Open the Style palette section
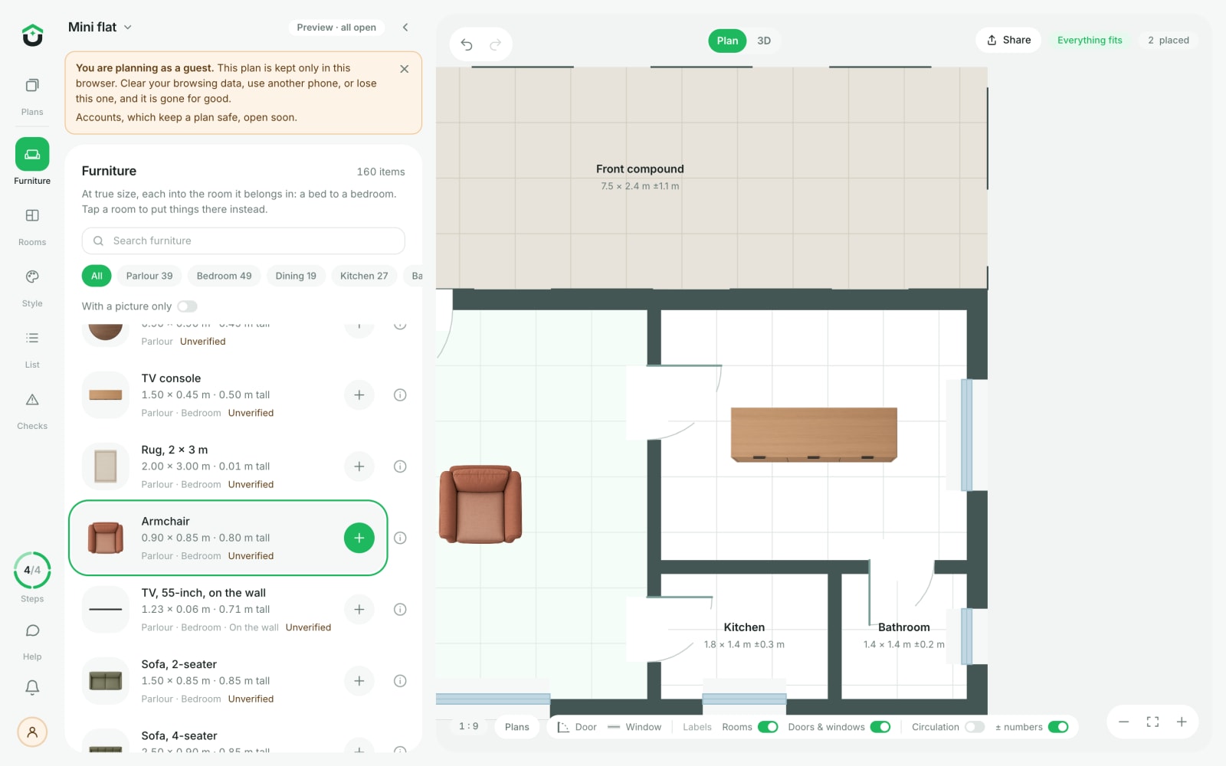Screen dimensions: 1226x766 [32, 288]
